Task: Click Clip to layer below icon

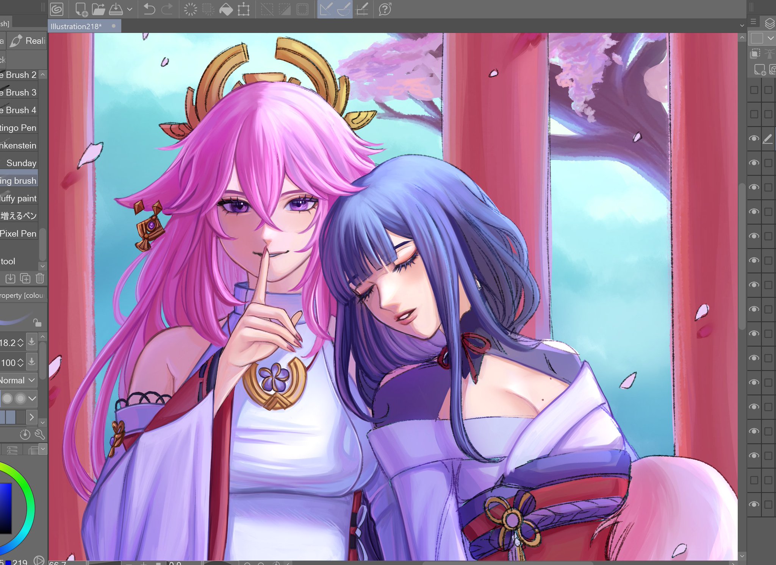Action: (x=755, y=53)
